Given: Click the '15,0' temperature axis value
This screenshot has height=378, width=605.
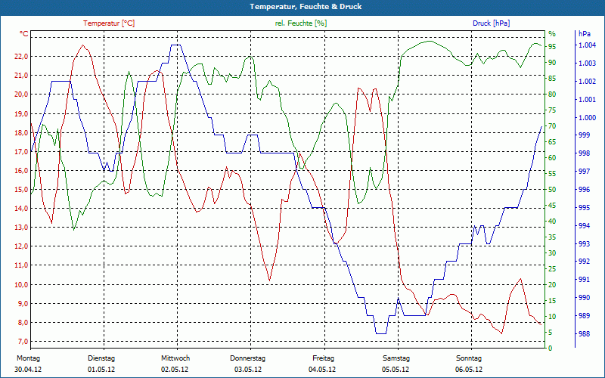Looking at the screenshot, I should [x=22, y=190].
